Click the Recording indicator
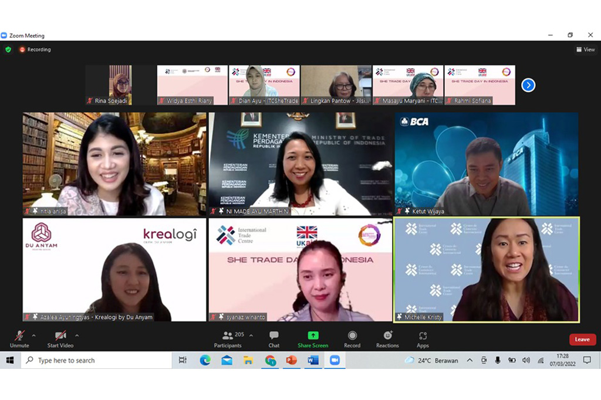601x400 pixels. coord(35,49)
